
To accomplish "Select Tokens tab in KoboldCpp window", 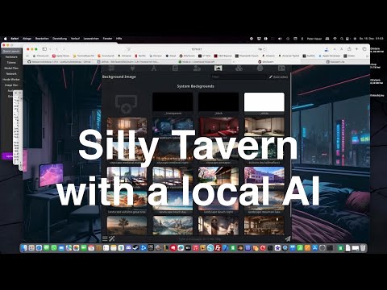I will 11,63.
